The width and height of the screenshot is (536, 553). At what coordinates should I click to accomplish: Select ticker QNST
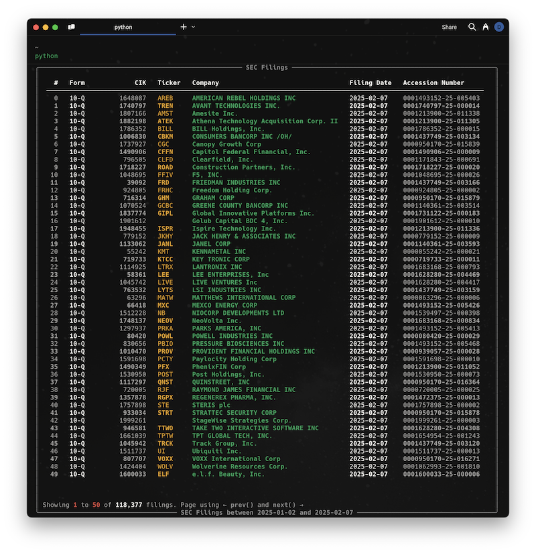pyautogui.click(x=165, y=382)
